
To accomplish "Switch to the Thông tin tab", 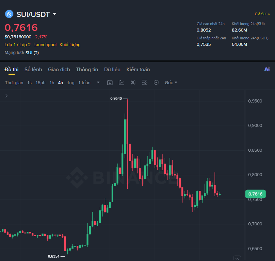I will (87, 70).
